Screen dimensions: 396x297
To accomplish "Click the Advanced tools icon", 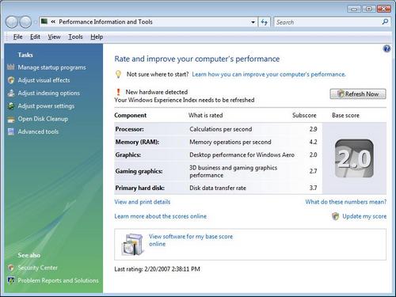I will [x=11, y=131].
